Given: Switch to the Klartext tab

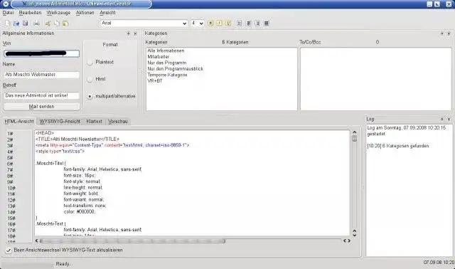Looking at the screenshot, I should (x=95, y=122).
